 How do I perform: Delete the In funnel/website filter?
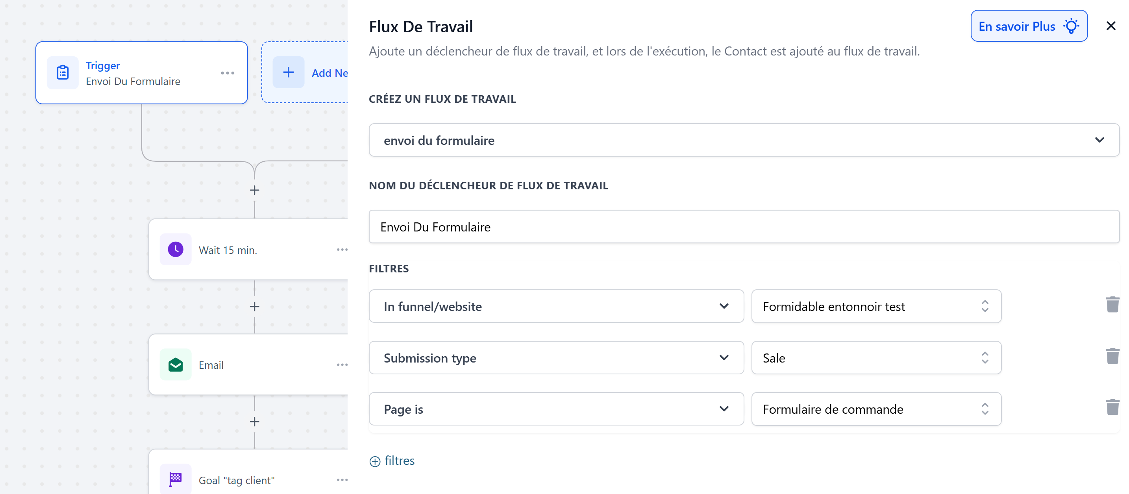tap(1112, 305)
